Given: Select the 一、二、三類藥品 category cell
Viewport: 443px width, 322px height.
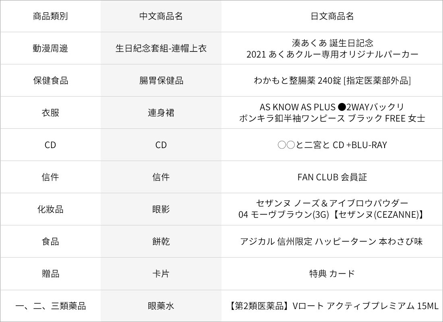Looking at the screenshot, I should tap(50, 306).
